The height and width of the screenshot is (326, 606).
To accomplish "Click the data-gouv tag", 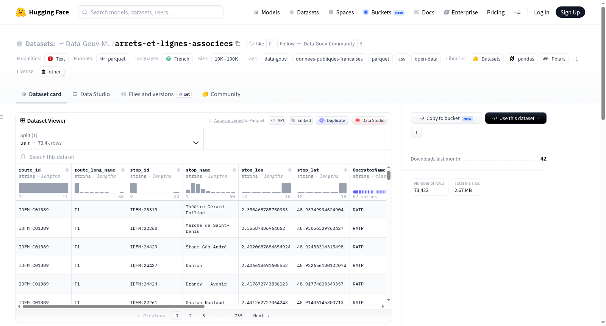I will (x=275, y=59).
